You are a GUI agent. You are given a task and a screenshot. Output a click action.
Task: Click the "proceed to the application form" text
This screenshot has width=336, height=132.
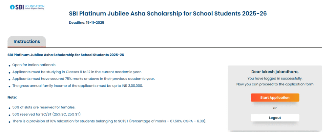pyautogui.click(x=275, y=84)
